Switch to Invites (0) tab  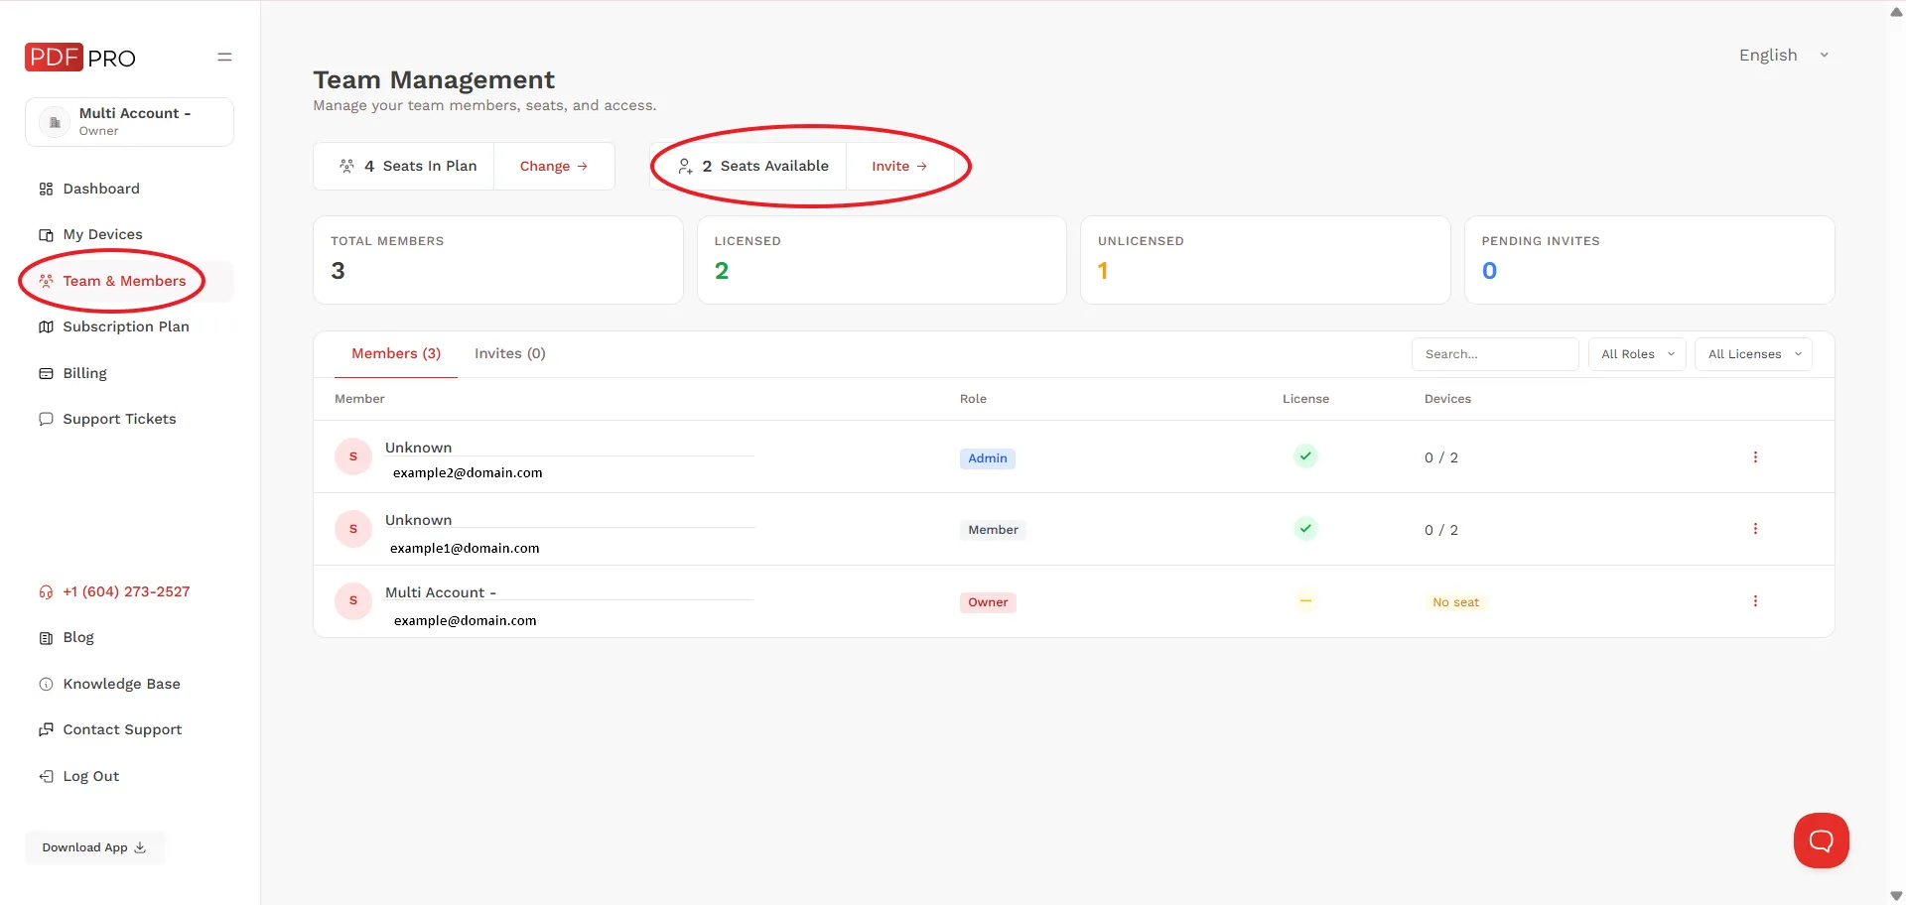click(x=510, y=354)
